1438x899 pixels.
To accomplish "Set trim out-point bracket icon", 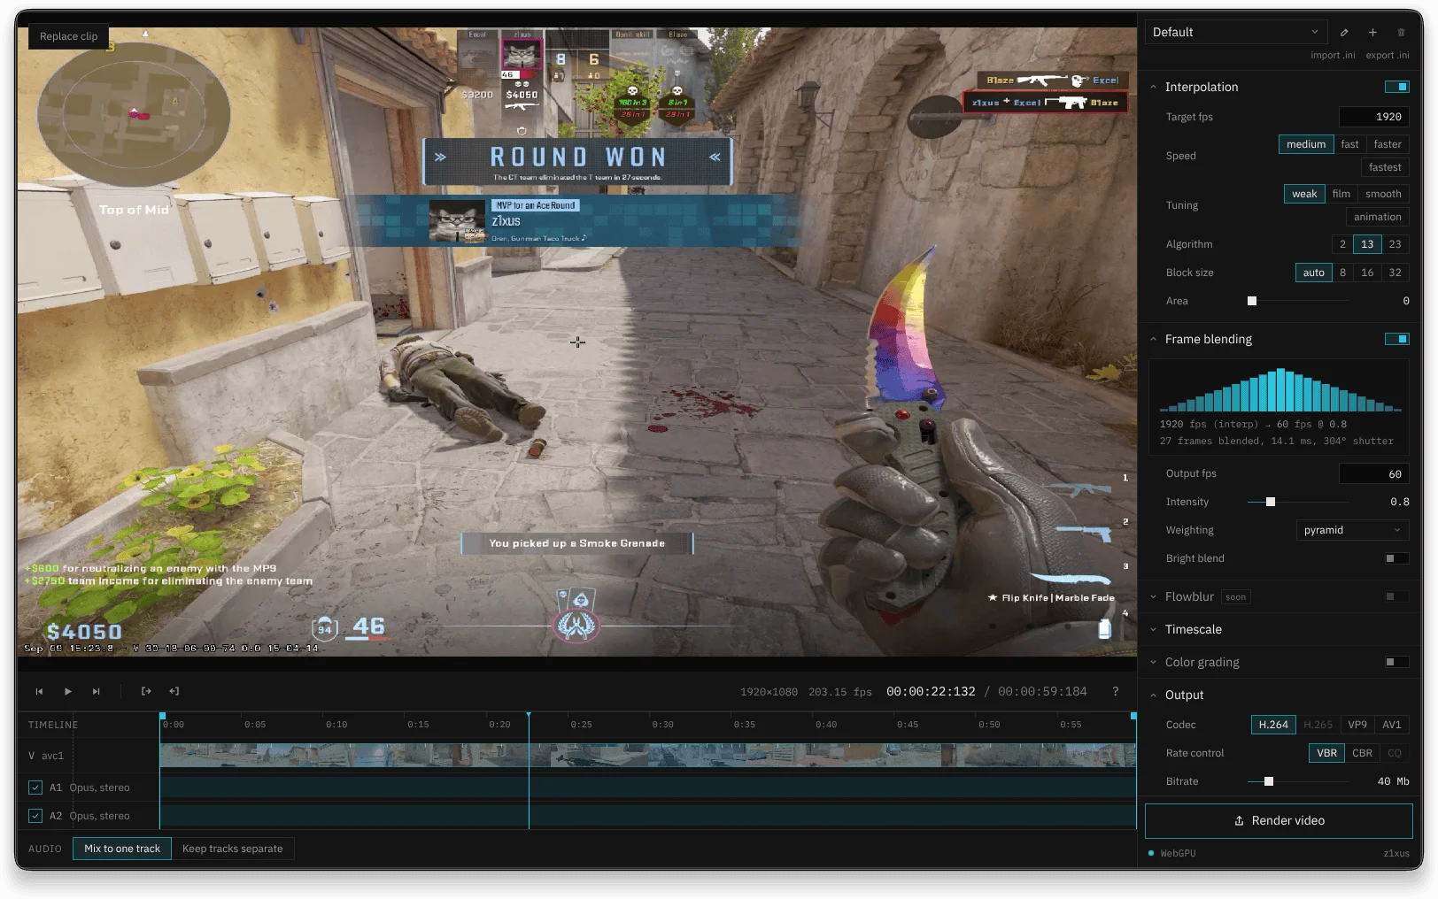I will pos(174,691).
